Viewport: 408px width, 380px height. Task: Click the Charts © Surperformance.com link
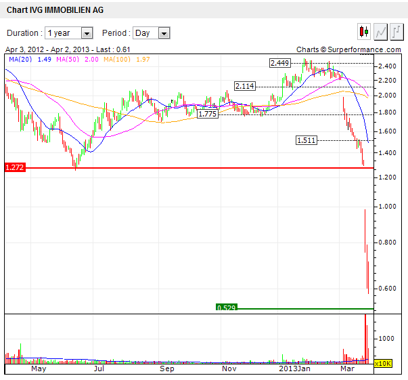348,49
